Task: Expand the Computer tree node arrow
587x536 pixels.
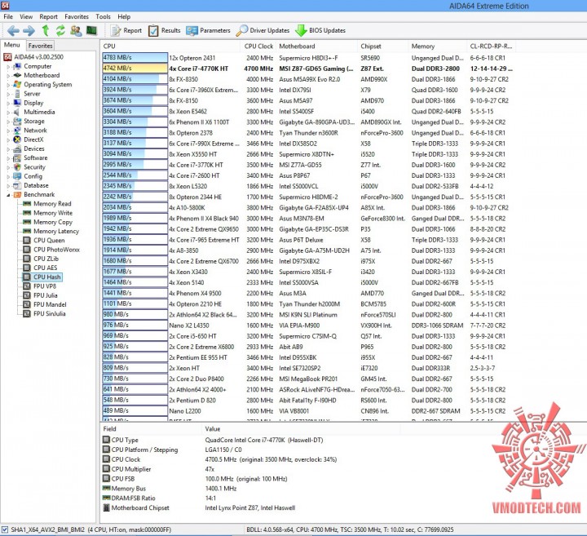Action: pyautogui.click(x=8, y=67)
